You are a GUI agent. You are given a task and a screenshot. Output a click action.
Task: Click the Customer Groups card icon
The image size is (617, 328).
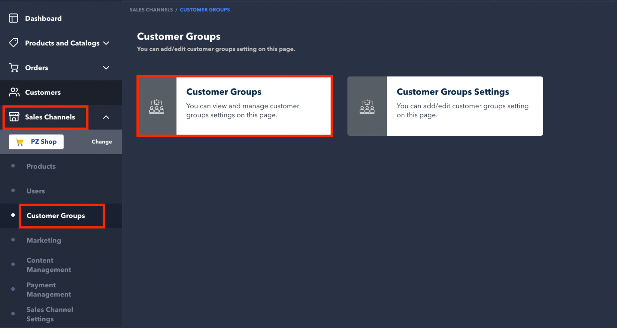click(157, 106)
